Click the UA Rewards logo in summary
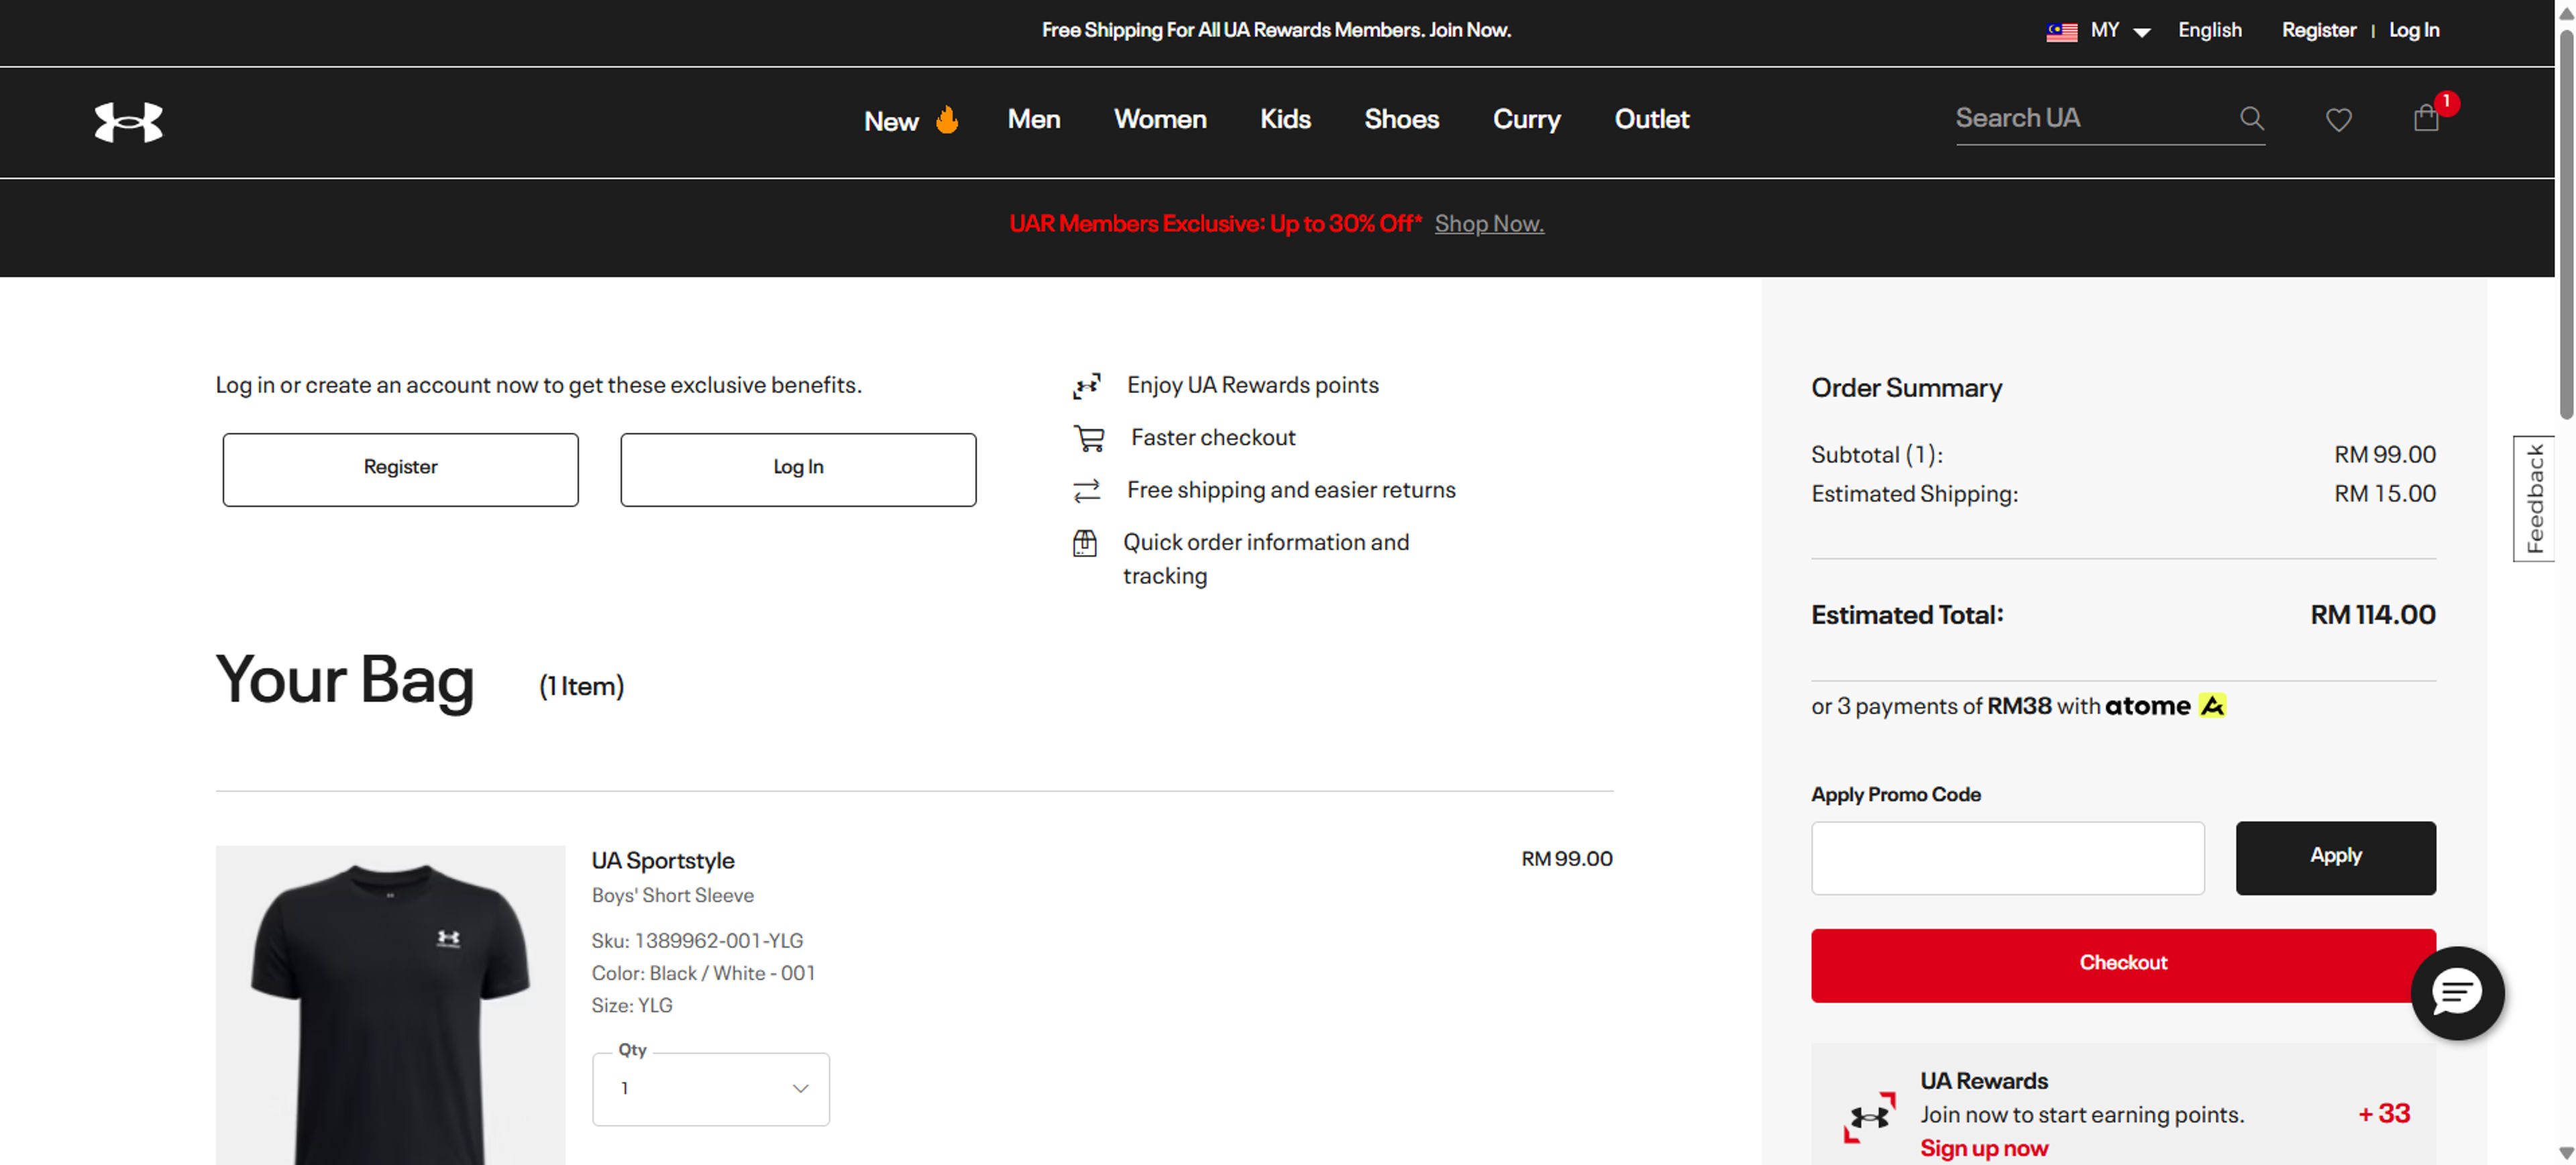 (1869, 1117)
